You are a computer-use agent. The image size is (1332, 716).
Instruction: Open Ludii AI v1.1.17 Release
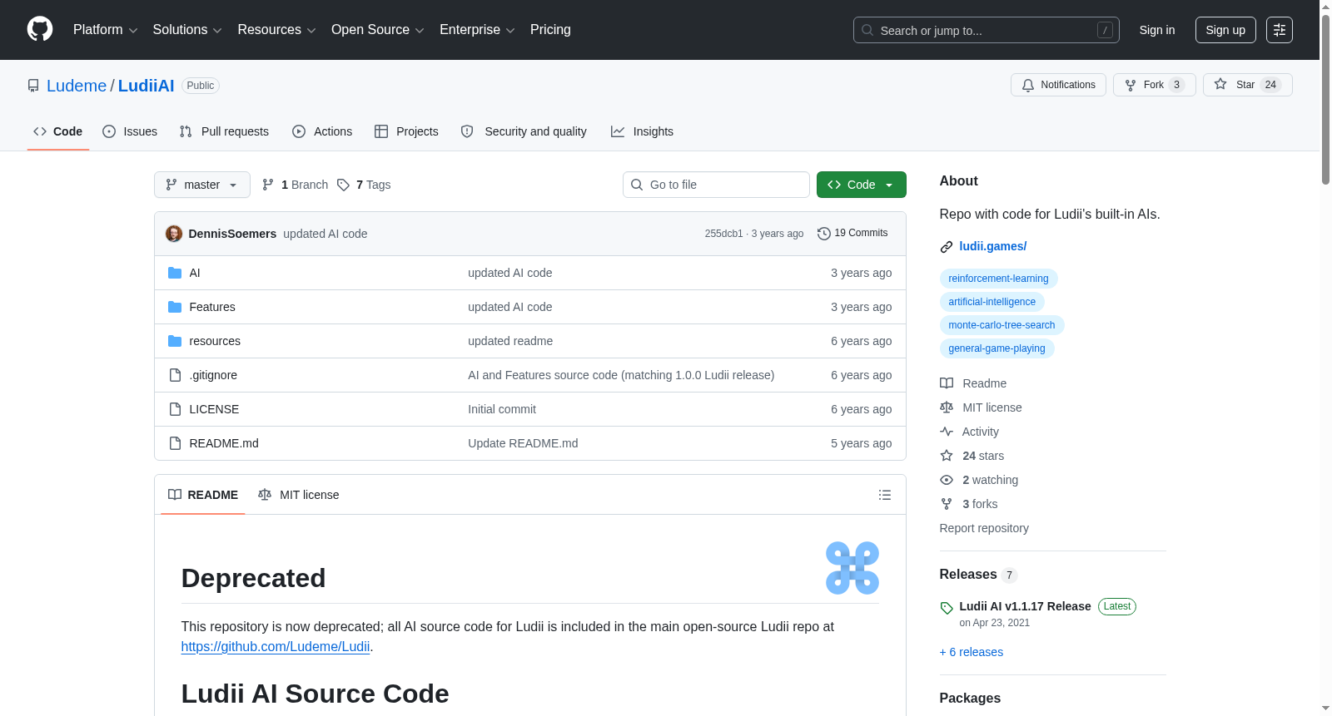pos(1025,606)
